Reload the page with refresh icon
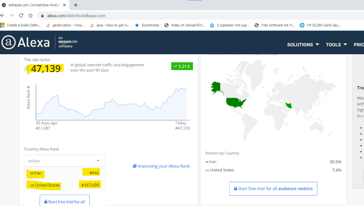 click(21, 15)
